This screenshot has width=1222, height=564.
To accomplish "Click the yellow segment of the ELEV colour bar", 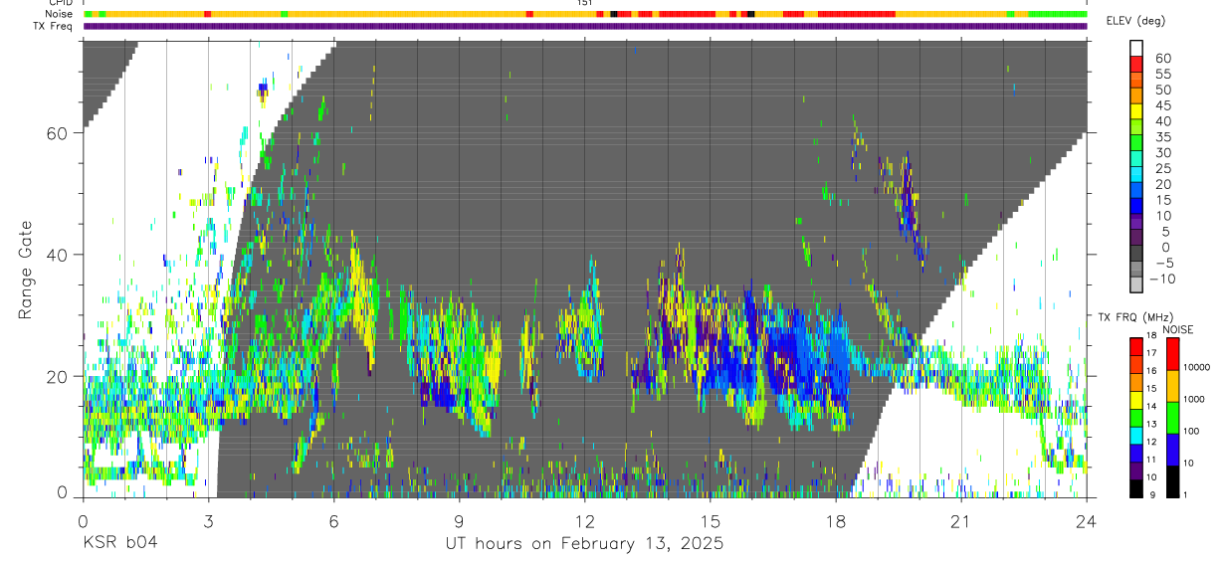I will pos(1136,111).
